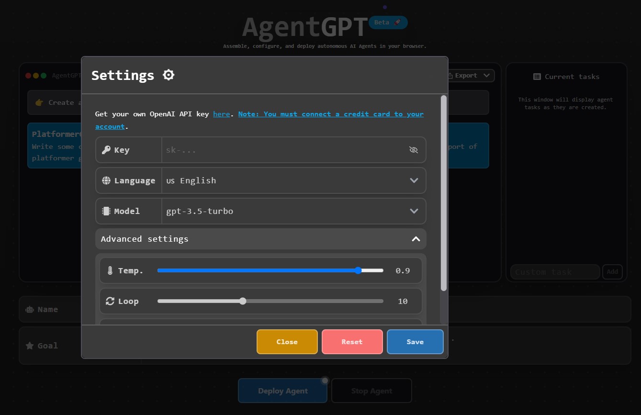641x415 pixels.
Task: Click the robot icon beside Name
Action: click(30, 309)
